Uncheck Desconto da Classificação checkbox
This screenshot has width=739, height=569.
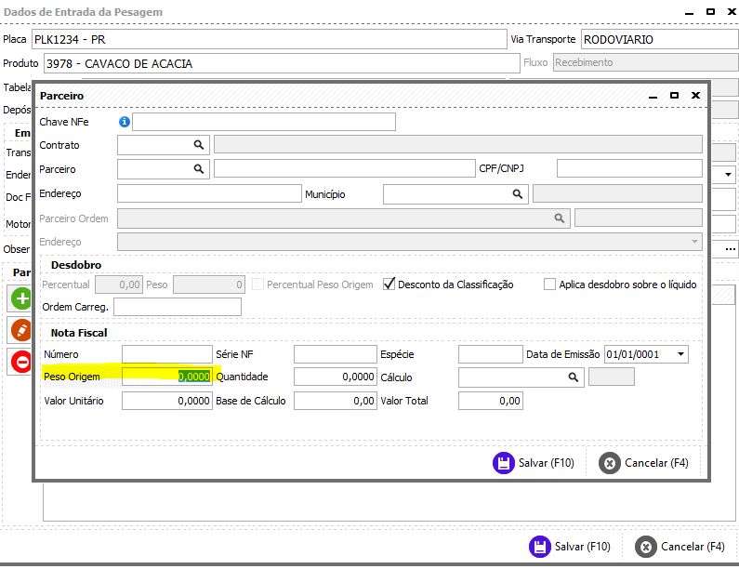click(389, 284)
